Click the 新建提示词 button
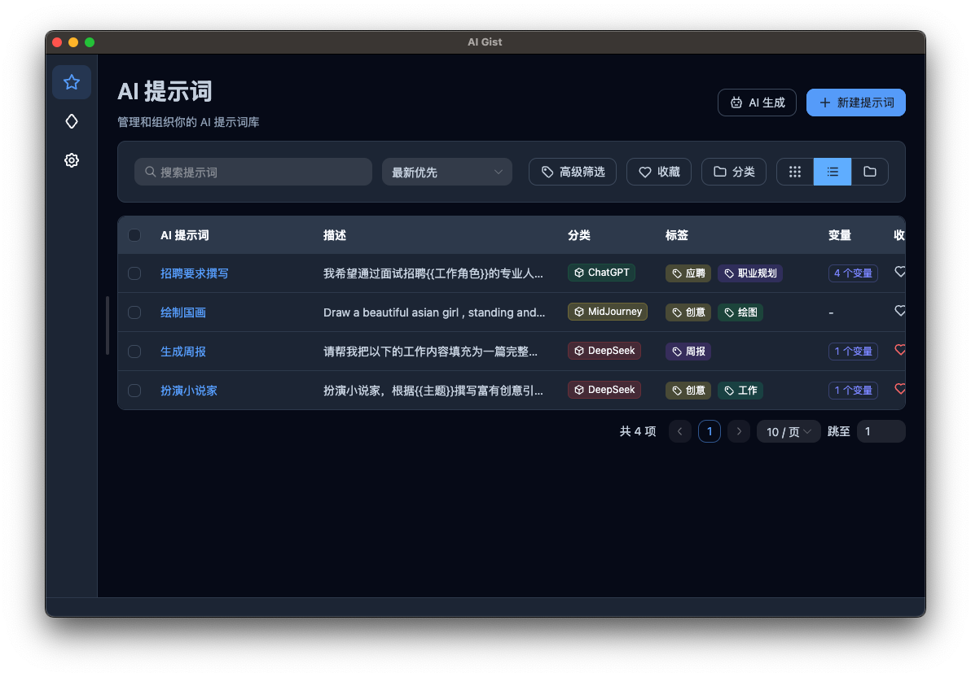This screenshot has width=971, height=677. [855, 103]
